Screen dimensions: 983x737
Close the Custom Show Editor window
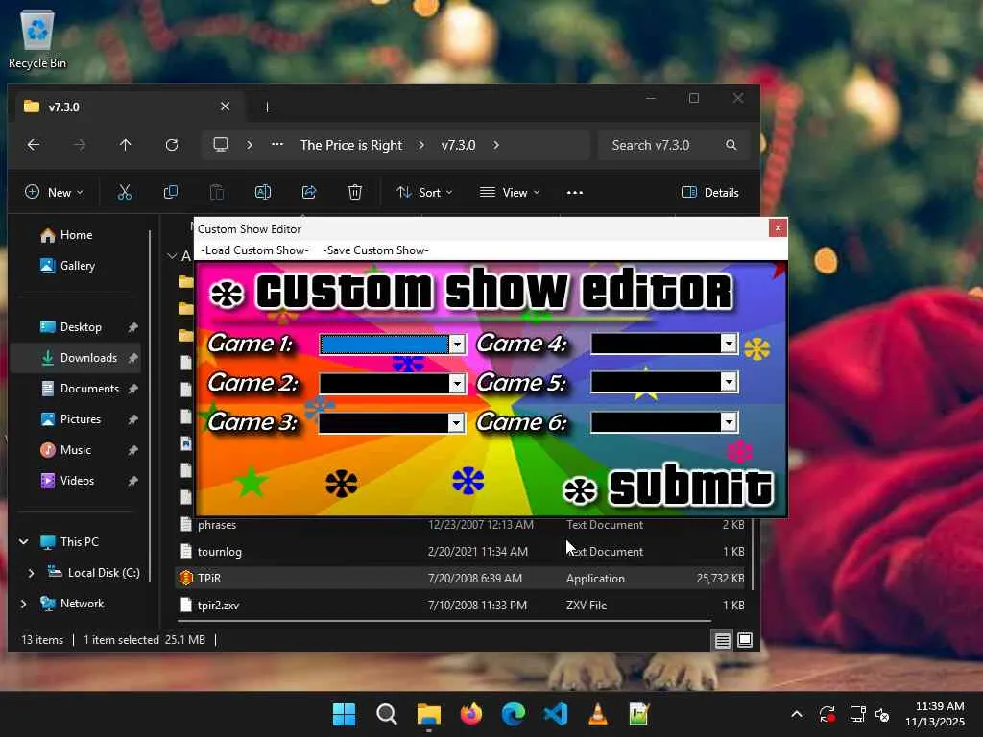[x=778, y=228]
